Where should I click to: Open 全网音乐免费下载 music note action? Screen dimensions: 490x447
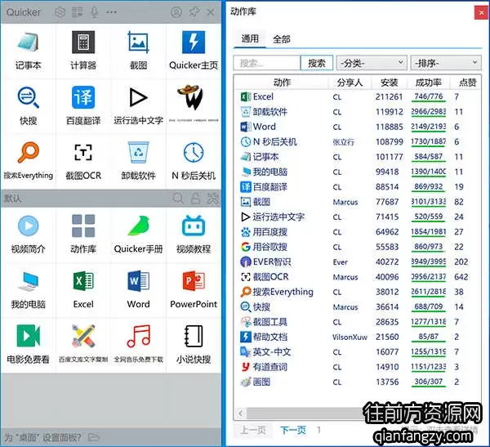(139, 345)
